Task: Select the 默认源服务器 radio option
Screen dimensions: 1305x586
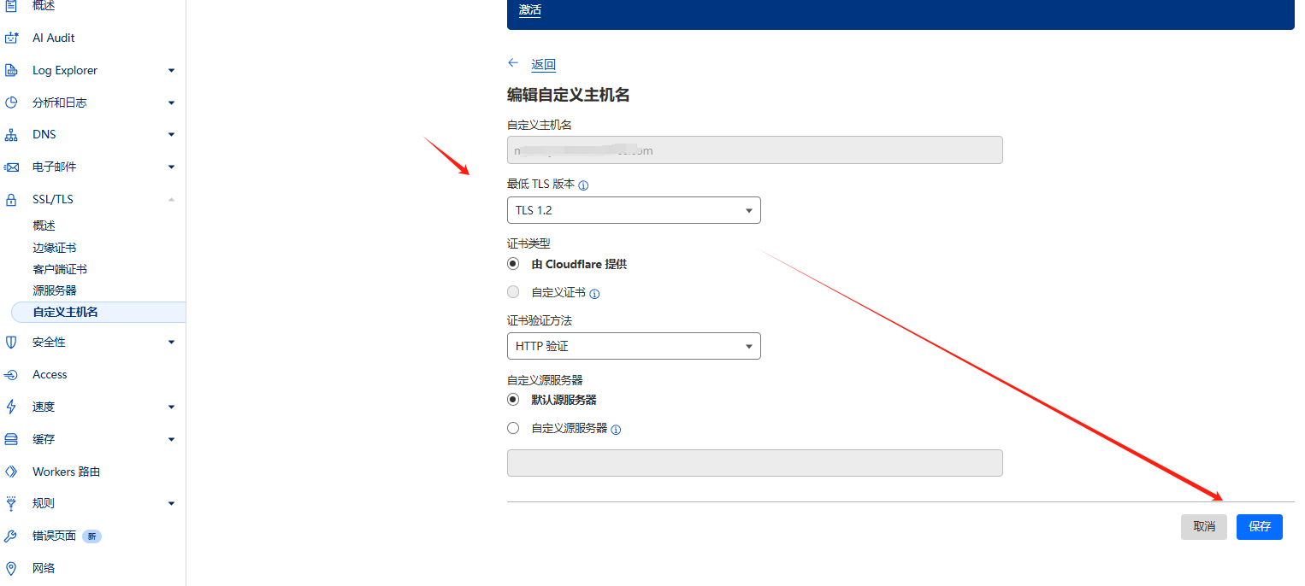Action: point(513,399)
